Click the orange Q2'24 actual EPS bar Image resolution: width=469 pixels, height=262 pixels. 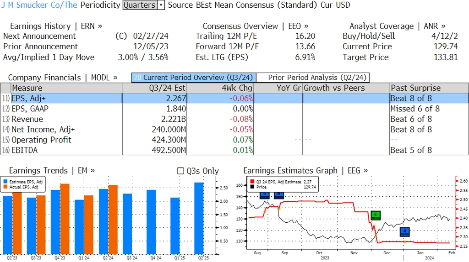113,220
